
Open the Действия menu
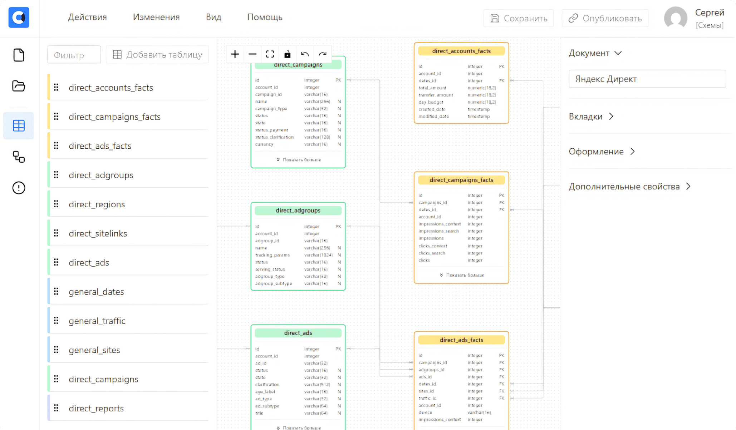coord(87,17)
